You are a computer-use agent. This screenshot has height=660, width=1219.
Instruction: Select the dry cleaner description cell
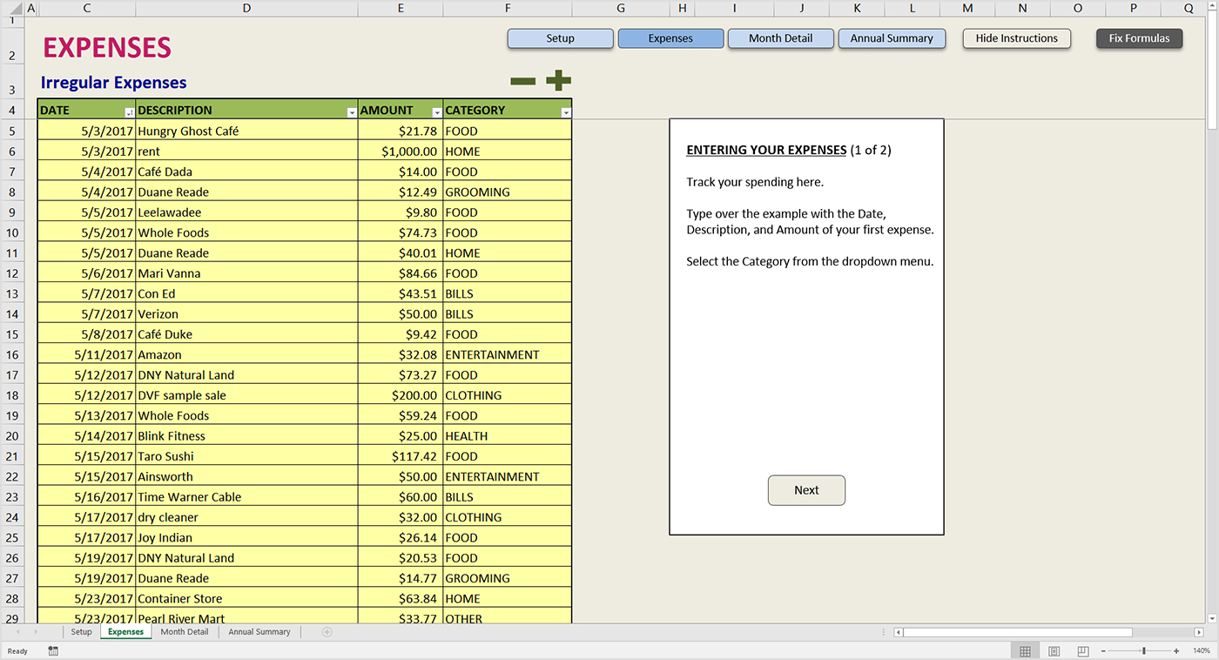tap(246, 517)
